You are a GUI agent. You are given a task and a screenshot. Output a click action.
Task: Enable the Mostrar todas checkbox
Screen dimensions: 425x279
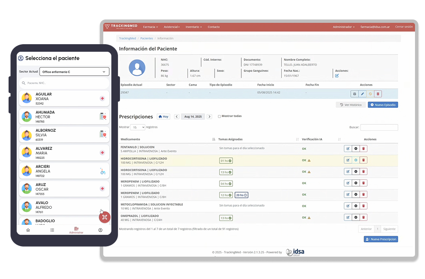click(219, 116)
